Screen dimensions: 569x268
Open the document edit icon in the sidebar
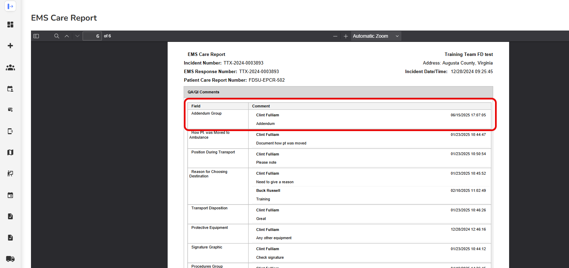[10, 131]
